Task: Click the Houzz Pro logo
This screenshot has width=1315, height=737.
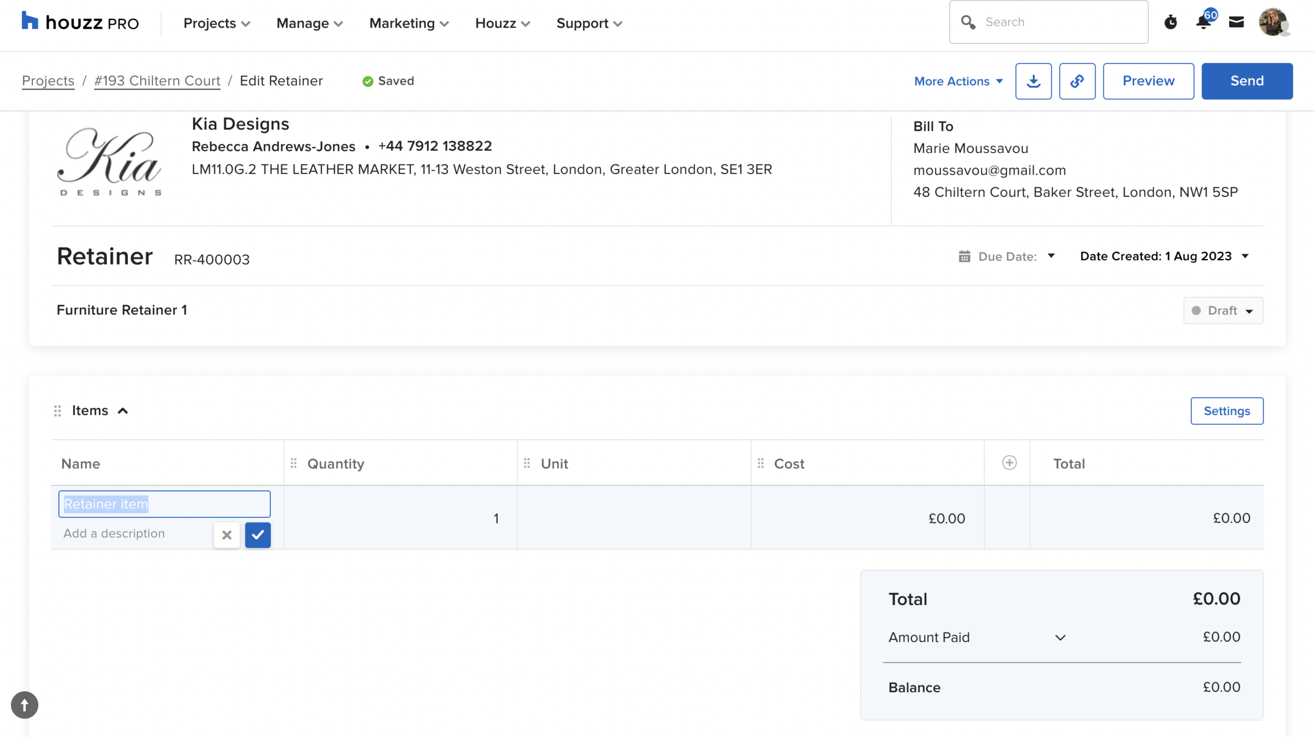Action: (80, 22)
